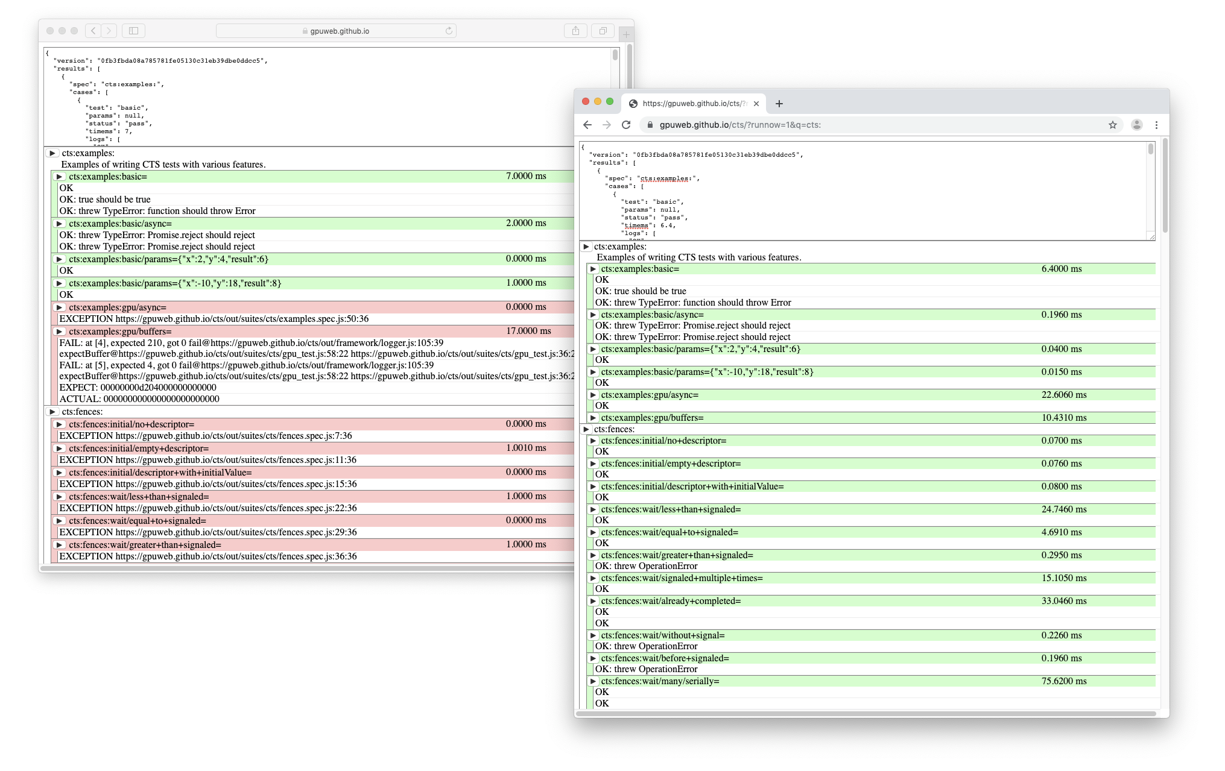Click the cts:examples:gpu/async= failing test in Safari

coord(118,307)
